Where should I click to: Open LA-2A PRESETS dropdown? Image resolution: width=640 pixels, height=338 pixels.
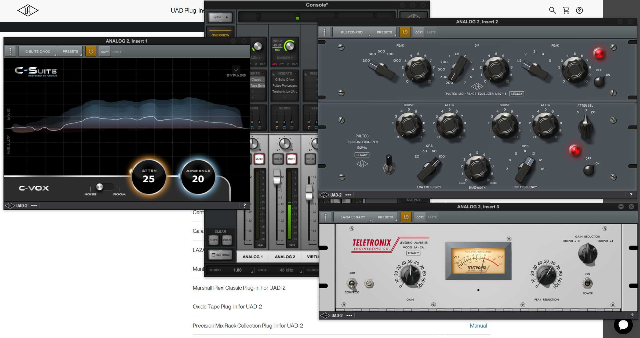pos(386,217)
